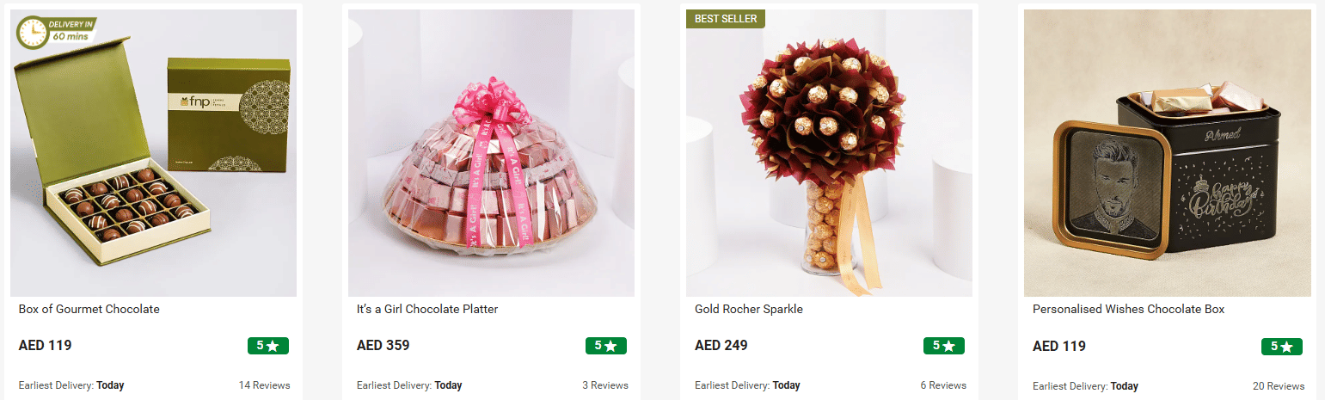Click the 5-star rating badge for Box of Gourmet Chocolate
This screenshot has height=400, width=1325.
tap(268, 346)
